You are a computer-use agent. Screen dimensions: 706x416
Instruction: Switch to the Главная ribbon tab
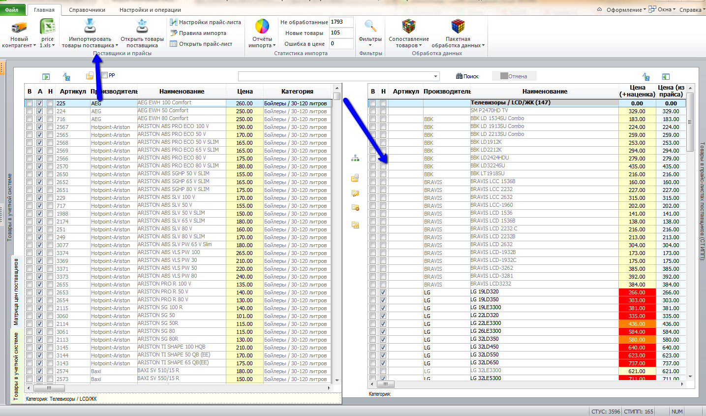pyautogui.click(x=44, y=10)
